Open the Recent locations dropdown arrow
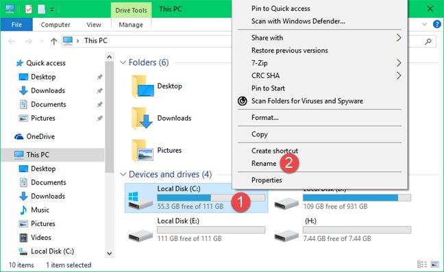This screenshot has height=272, width=444. click(x=42, y=41)
